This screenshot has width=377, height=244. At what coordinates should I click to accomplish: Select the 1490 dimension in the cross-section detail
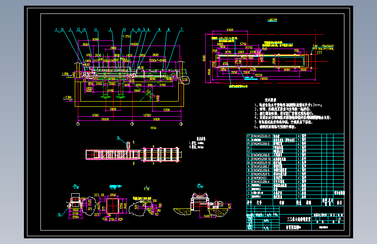(207, 216)
